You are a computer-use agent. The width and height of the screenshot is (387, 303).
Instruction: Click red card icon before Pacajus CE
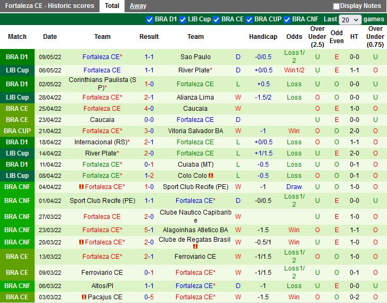tap(84, 297)
